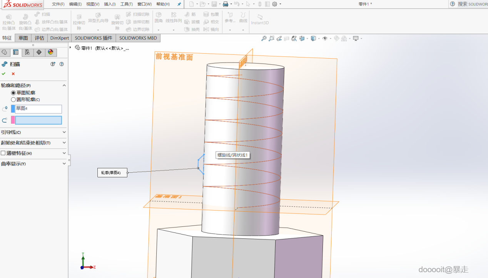Select the 圆形轮廓 radio button
The width and height of the screenshot is (488, 278).
(x=13, y=99)
